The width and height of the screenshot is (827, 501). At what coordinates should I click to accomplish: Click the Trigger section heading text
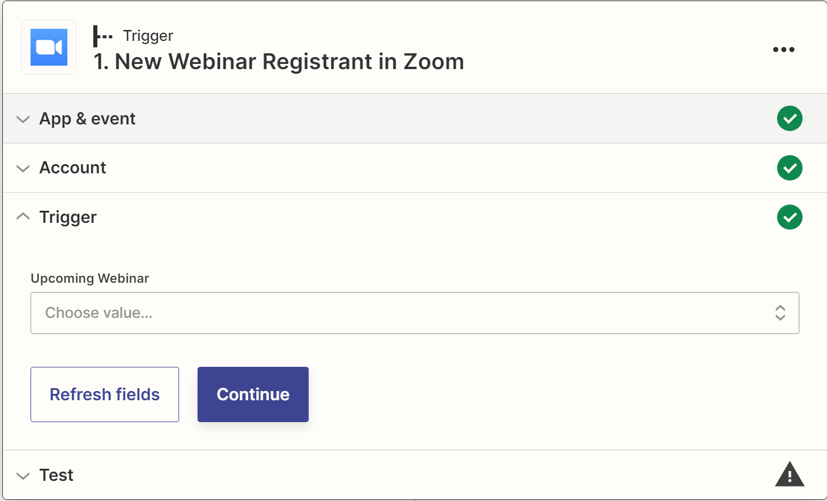(68, 217)
